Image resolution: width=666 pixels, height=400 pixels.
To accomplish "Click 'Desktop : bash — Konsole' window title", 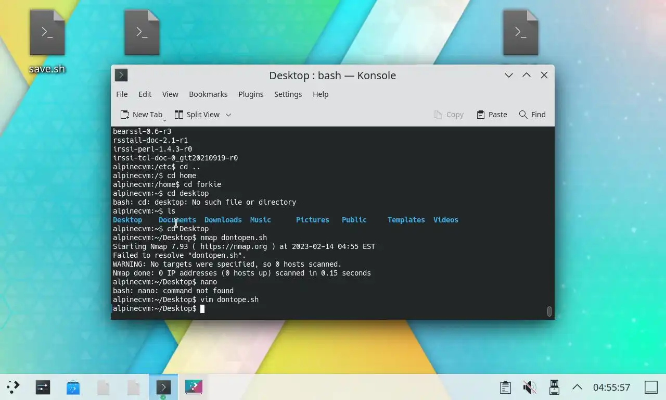I will click(x=332, y=75).
